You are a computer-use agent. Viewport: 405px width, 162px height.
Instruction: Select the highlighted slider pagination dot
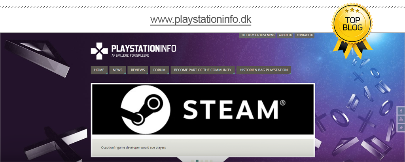point(197,160)
